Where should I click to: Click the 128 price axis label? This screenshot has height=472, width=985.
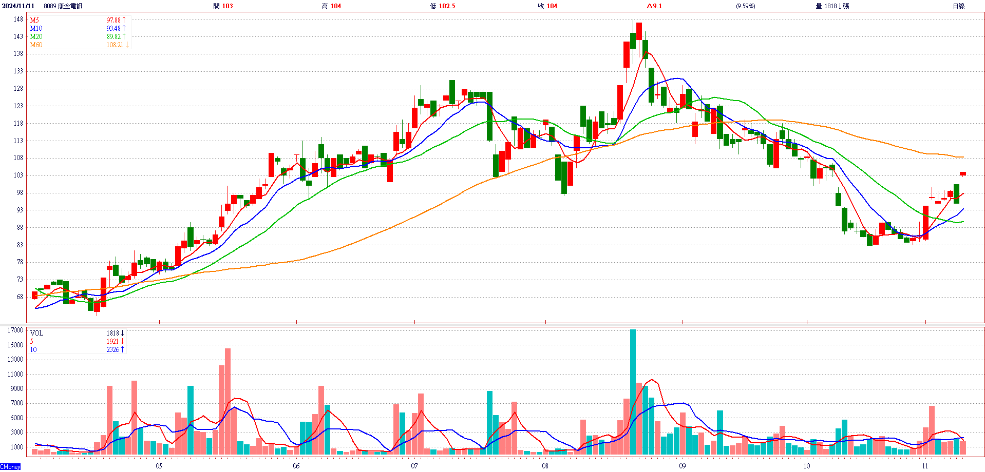click(x=18, y=88)
